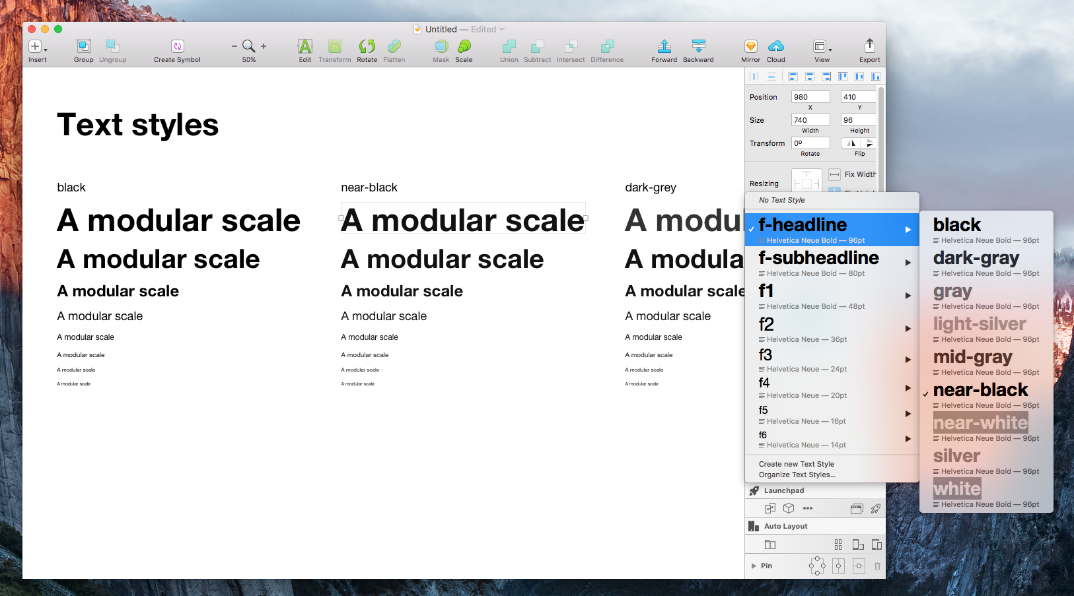Click the Pin trash delete icon
The image size is (1074, 596).
coord(877,566)
